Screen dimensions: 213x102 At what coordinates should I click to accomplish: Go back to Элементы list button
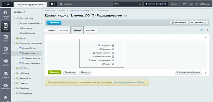54,23
